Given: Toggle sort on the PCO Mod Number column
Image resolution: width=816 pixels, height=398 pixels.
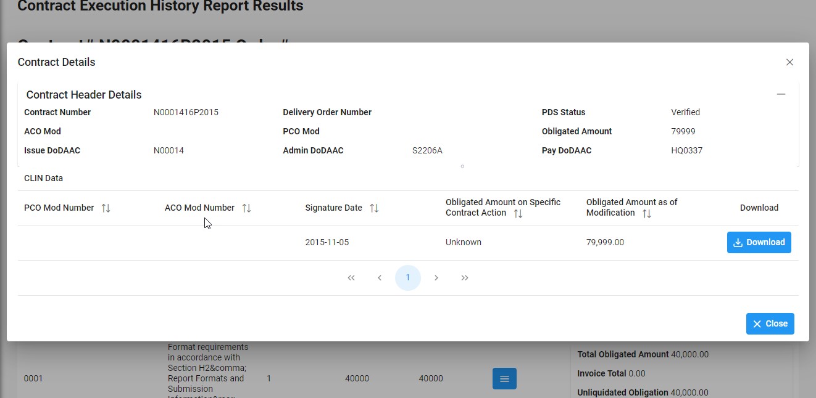Looking at the screenshot, I should [x=106, y=208].
